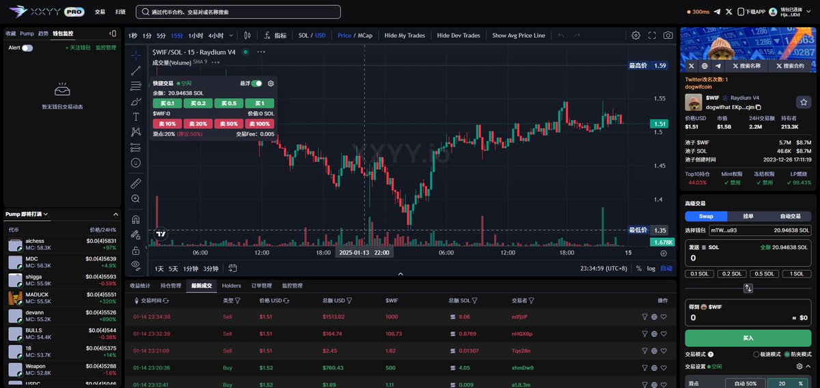Activate the magnet snap mode icon

[135, 220]
